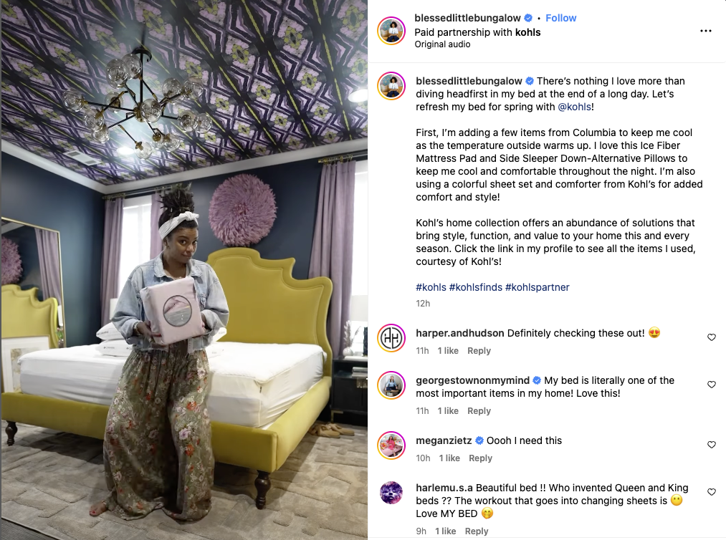Reply to harper.andhudson's comment

pos(479,351)
